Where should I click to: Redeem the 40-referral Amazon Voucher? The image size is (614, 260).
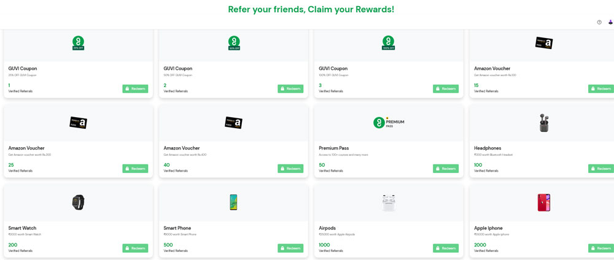[x=290, y=169]
